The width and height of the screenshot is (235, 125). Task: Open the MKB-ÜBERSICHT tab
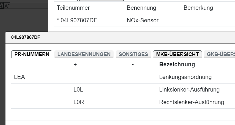(x=177, y=54)
